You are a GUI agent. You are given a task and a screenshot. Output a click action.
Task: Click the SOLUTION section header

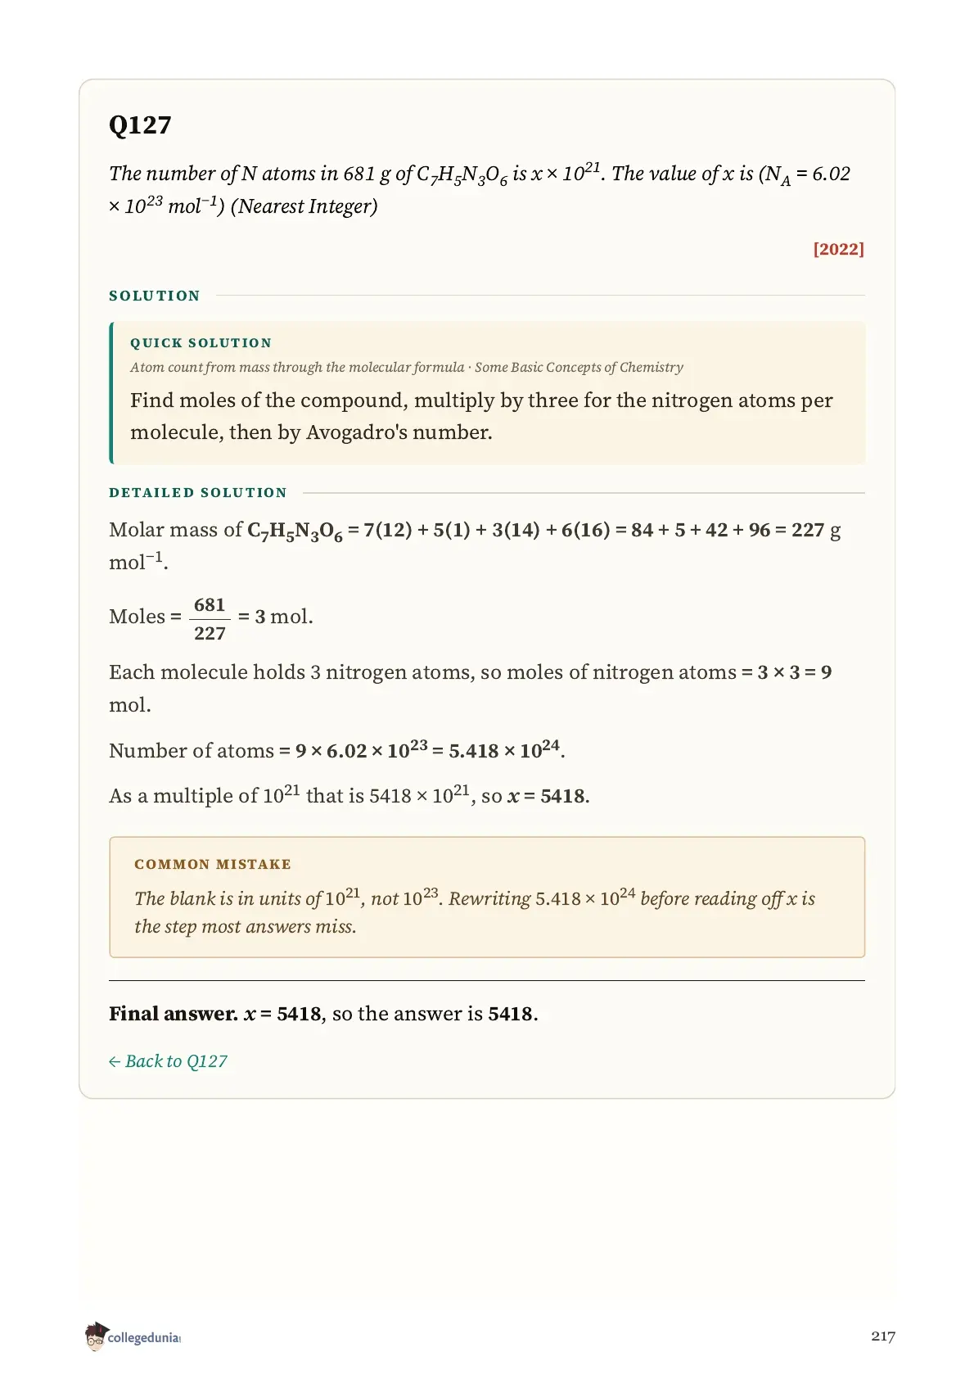(155, 296)
